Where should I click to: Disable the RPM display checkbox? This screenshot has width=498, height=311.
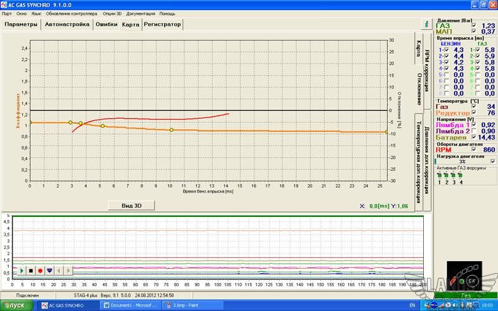474,150
